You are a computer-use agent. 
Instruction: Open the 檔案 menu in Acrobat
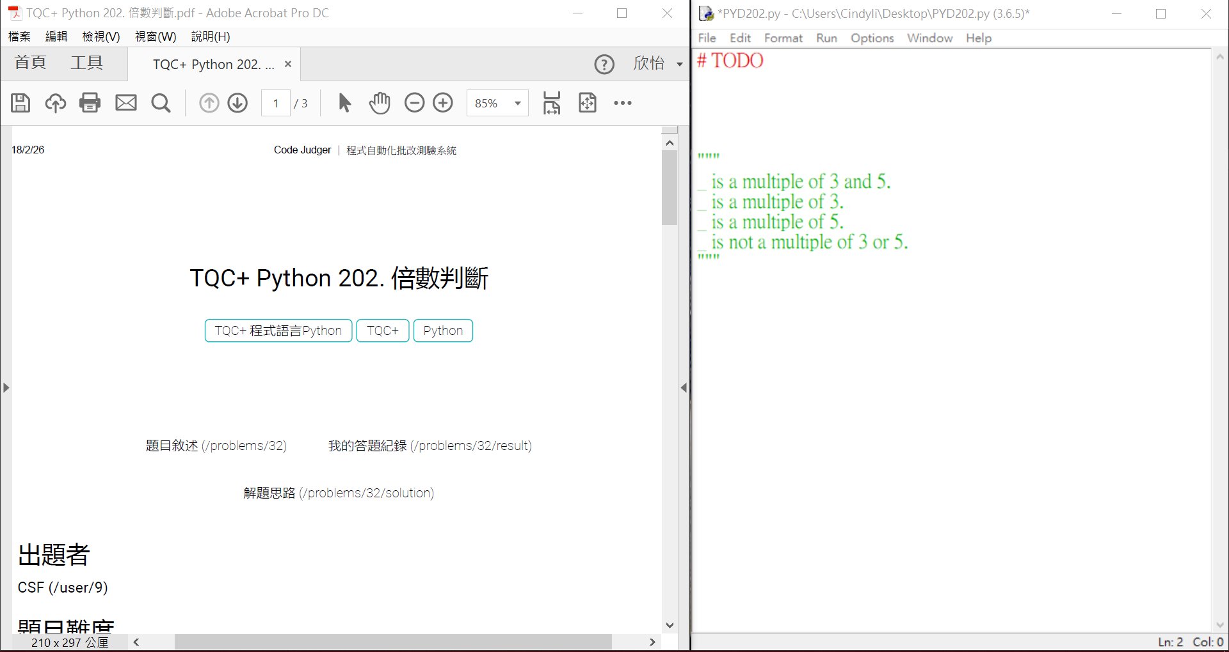click(x=19, y=36)
